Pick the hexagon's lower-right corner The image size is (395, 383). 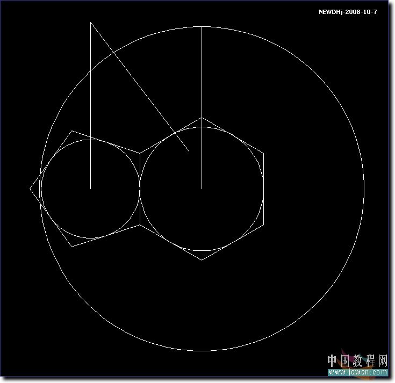click(x=264, y=225)
